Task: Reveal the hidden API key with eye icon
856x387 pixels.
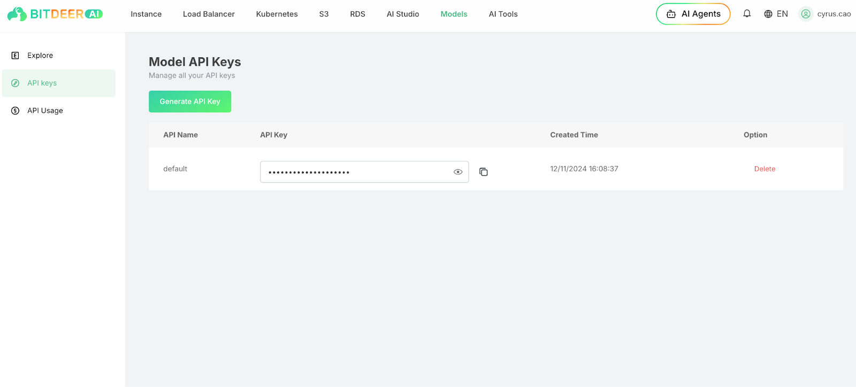Action: coord(458,172)
